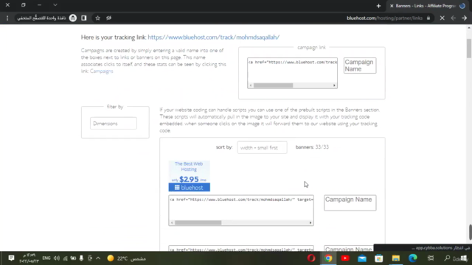Bookmark this page with the star icon

(97, 18)
